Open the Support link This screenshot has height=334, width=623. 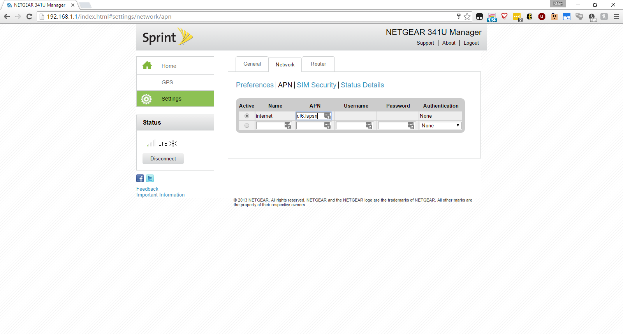click(425, 43)
